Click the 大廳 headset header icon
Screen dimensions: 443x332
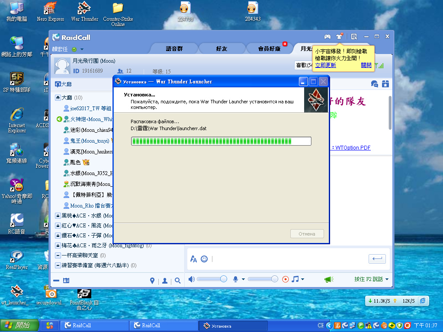[58, 84]
